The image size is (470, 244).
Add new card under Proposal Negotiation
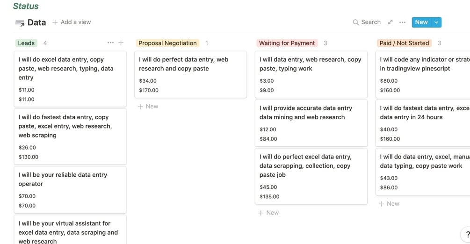click(x=148, y=107)
